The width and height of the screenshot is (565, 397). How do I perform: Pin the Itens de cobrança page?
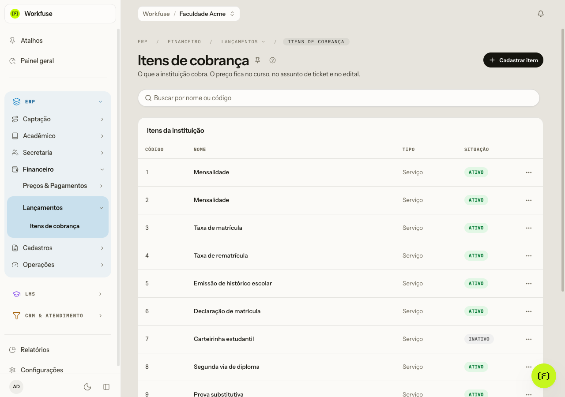(258, 60)
